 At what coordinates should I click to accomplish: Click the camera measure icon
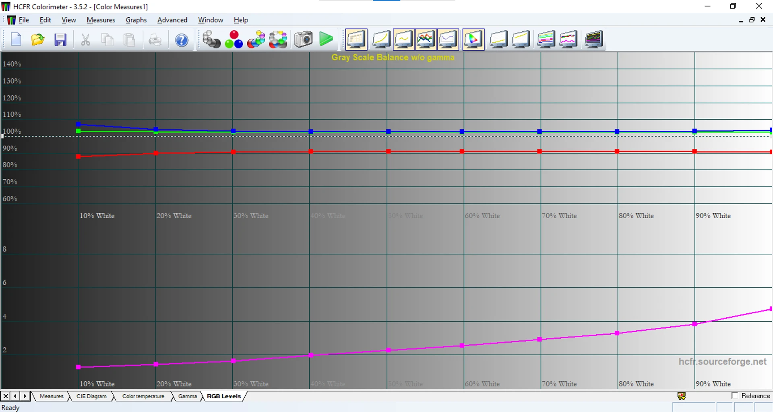pyautogui.click(x=303, y=39)
